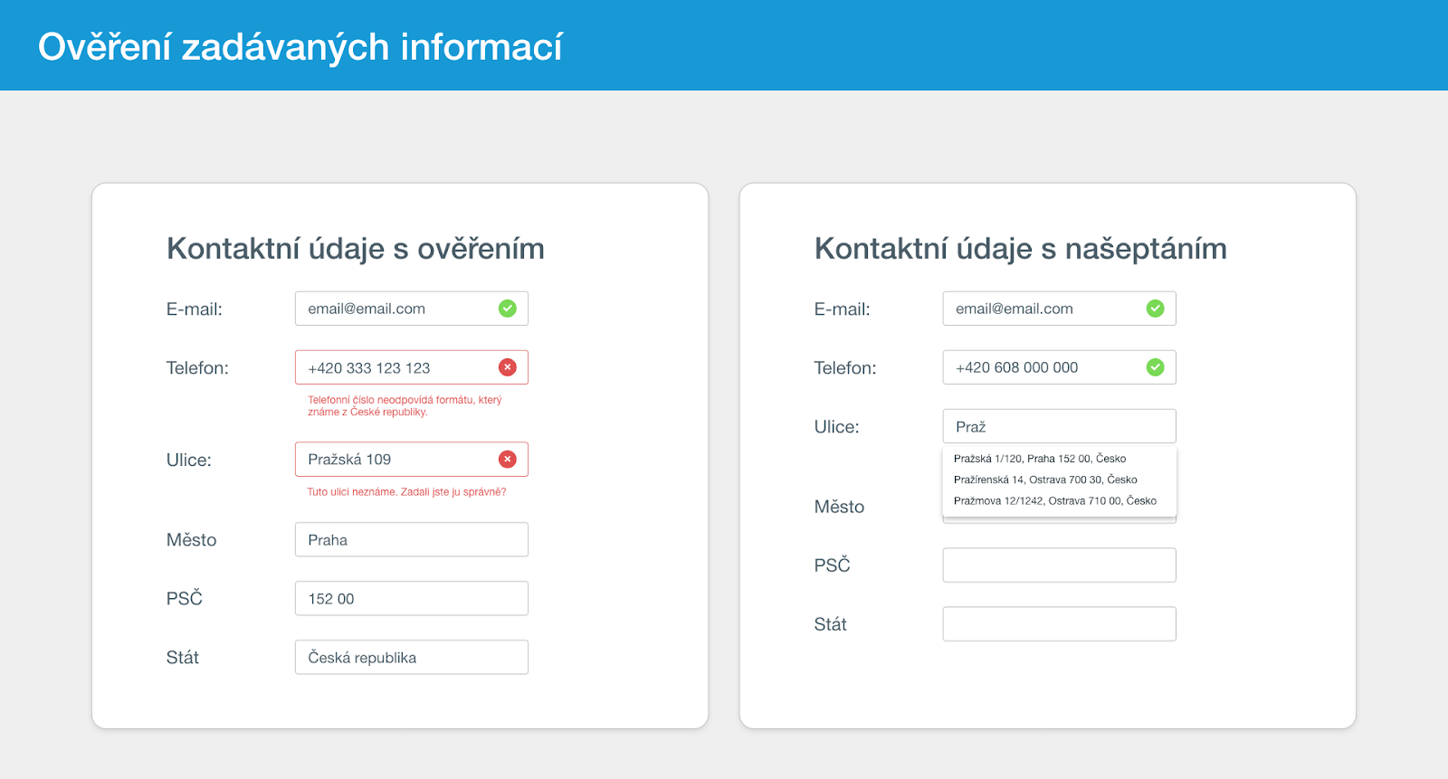Click 'Ulice:' label in right form

point(837,427)
